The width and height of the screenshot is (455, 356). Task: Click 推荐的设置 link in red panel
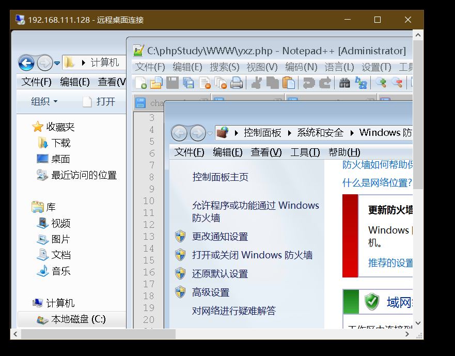pos(390,263)
